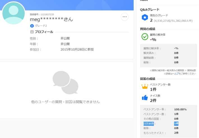Click the large 2件 nice count
The image size is (199, 138).
click(153, 101)
